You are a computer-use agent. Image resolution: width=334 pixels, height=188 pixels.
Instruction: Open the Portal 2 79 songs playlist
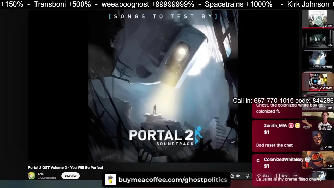(318, 82)
